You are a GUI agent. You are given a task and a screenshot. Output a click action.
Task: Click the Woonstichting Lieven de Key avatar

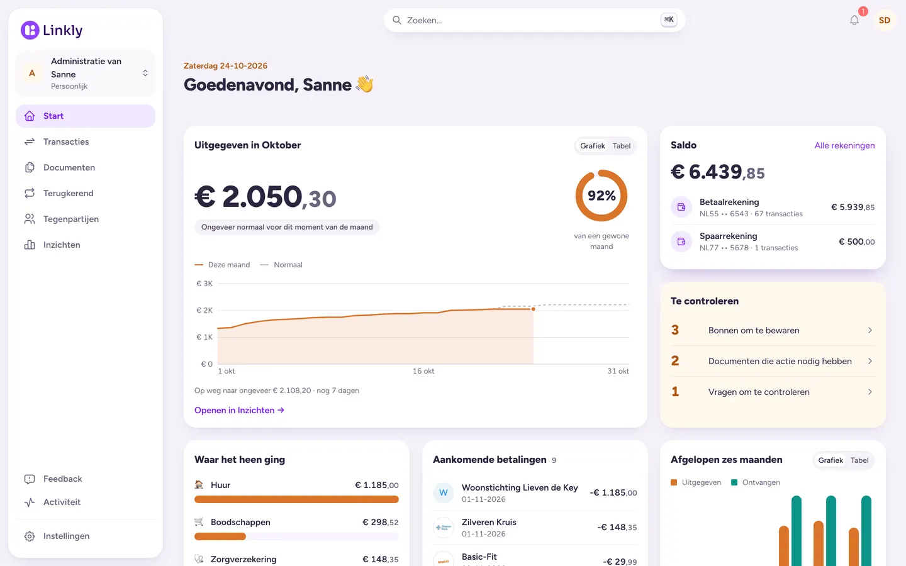click(x=444, y=492)
